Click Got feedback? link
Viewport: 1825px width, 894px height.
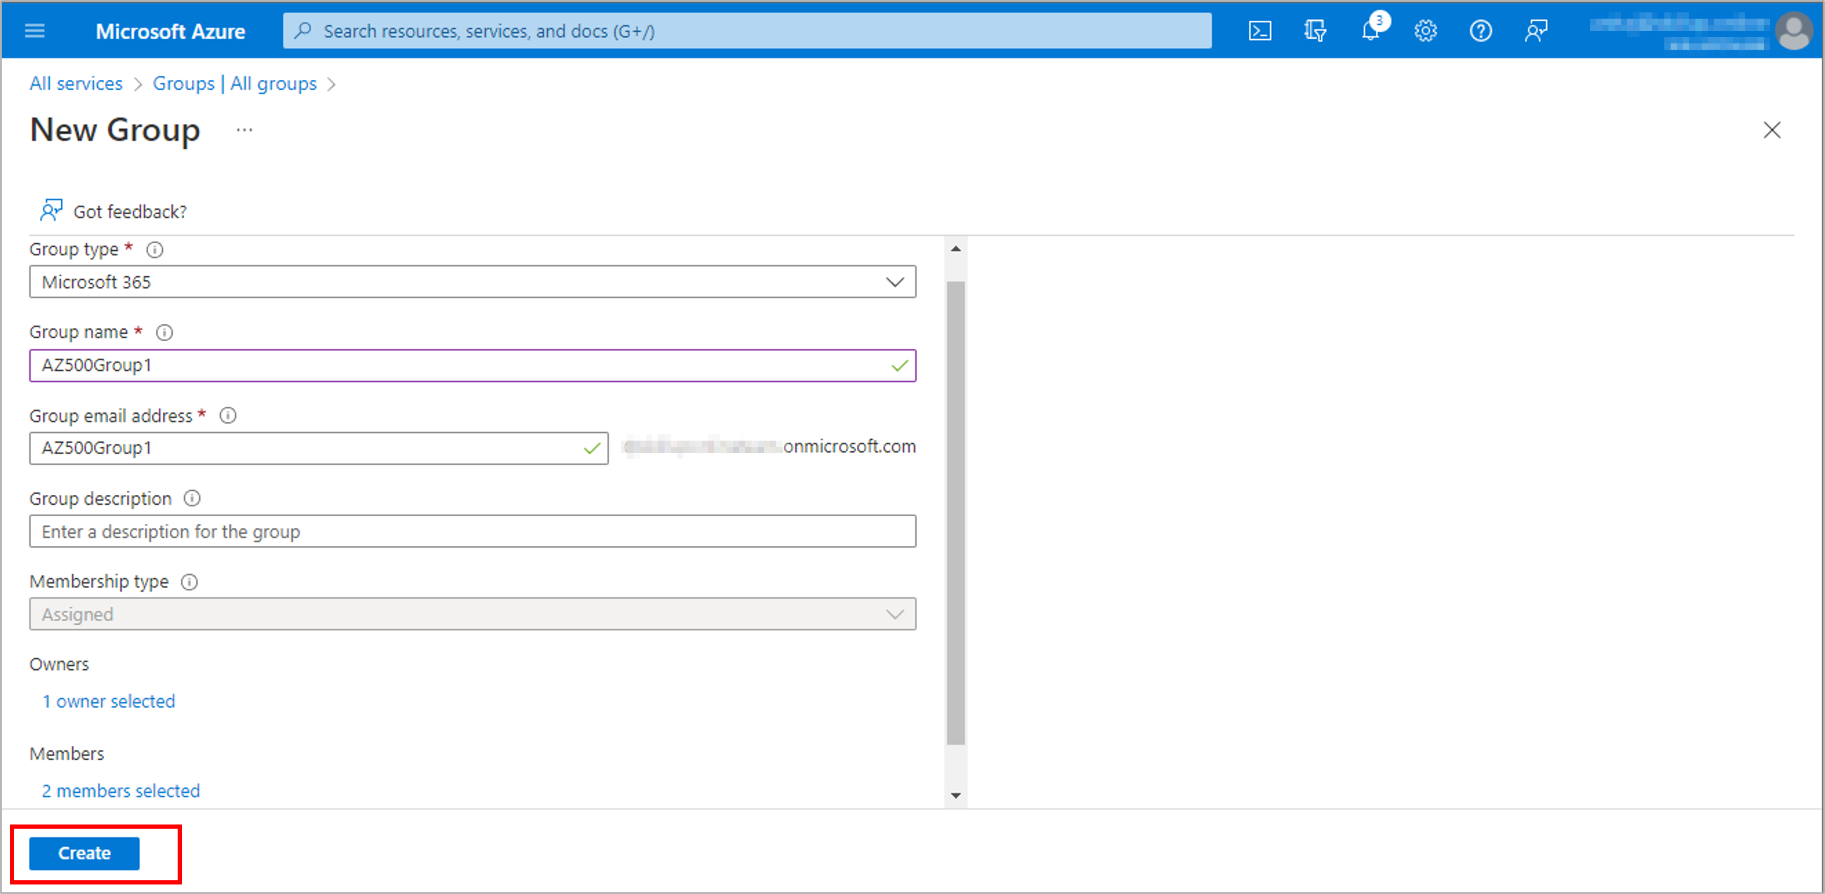tap(130, 212)
